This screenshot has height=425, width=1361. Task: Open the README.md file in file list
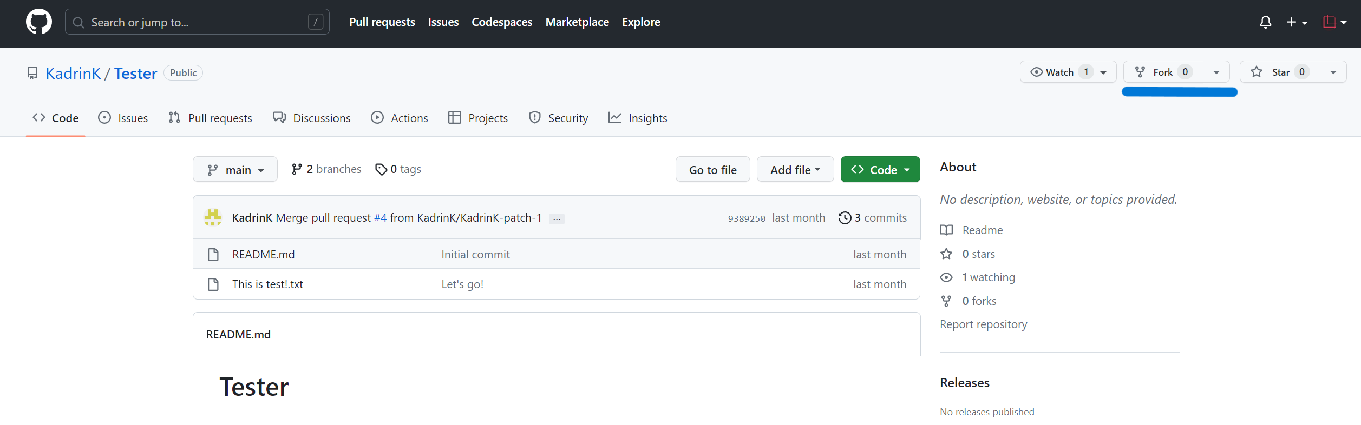[x=264, y=254]
